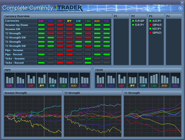Image resolution: width=185 pixels, height=140 pixels.
Task: Click the USD bar chart in PIPS panel
Action: [20, 80]
